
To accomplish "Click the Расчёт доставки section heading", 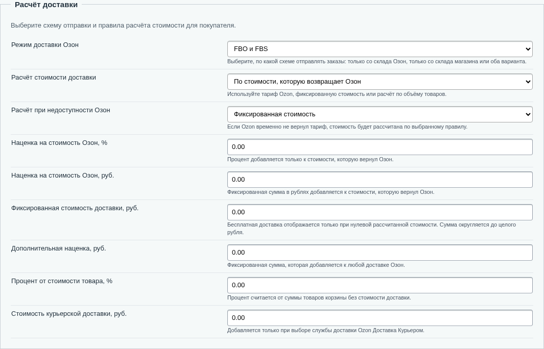I will tap(46, 5).
